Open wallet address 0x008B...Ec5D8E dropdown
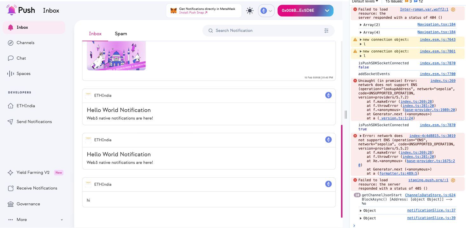 point(305,10)
